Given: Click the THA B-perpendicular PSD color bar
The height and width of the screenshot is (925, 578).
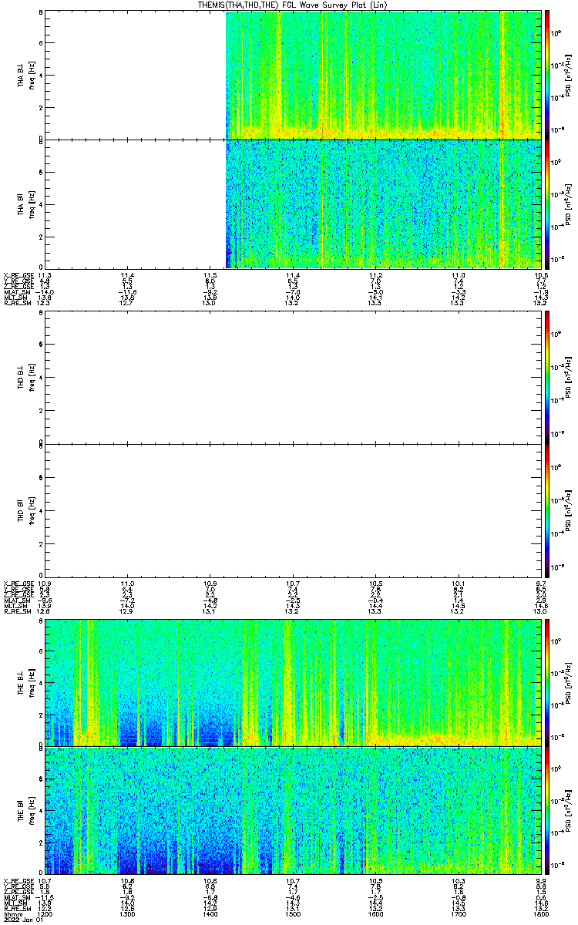Looking at the screenshot, I should (x=547, y=75).
